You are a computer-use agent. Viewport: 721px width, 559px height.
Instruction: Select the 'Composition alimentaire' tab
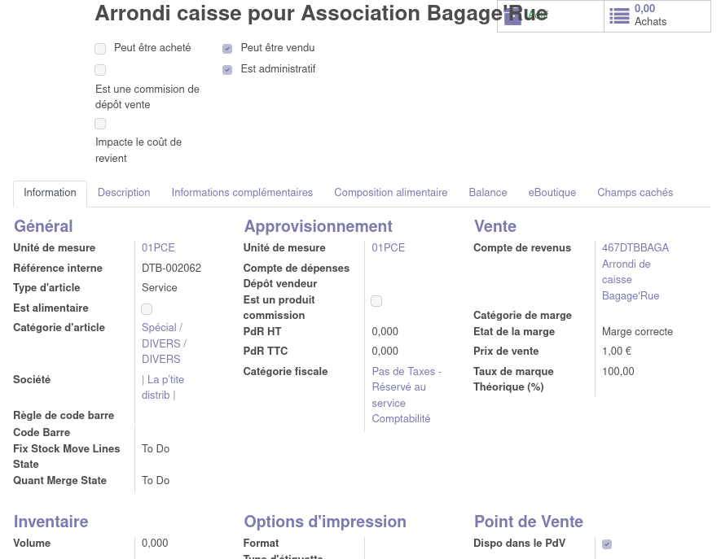(x=390, y=193)
